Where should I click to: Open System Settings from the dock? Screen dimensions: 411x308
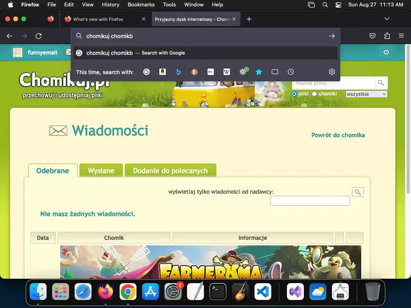[x=173, y=292]
